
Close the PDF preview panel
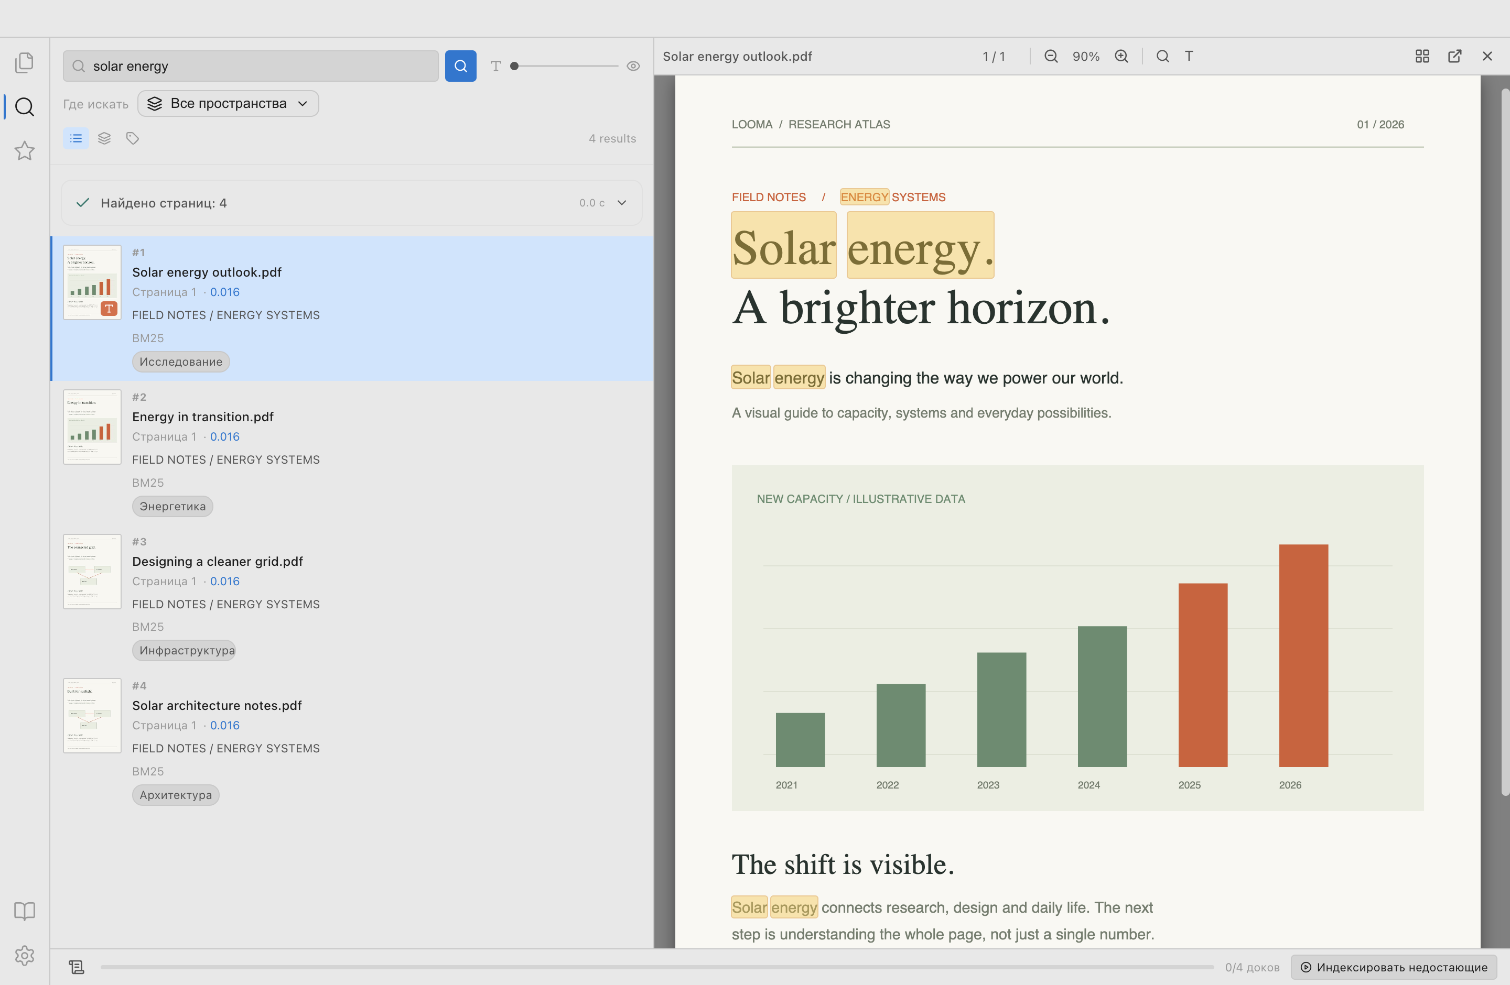(1487, 57)
